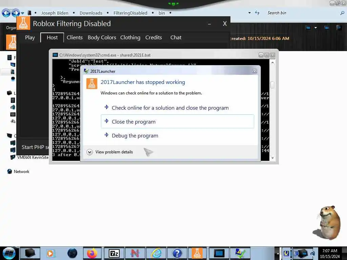Switch to the Chat tab
The width and height of the screenshot is (347, 260).
pos(176,38)
